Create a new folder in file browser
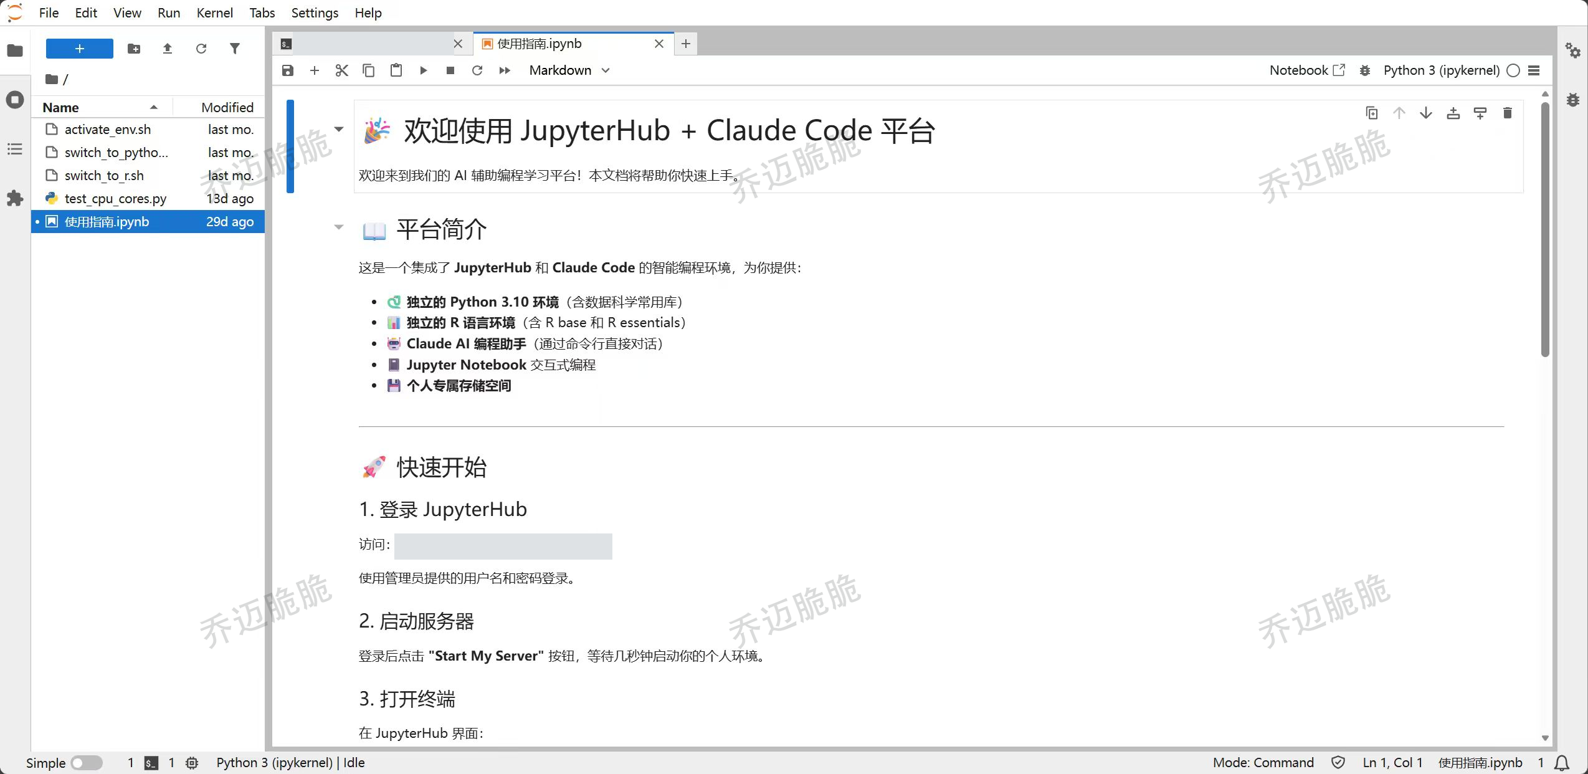Viewport: 1588px width, 774px height. tap(134, 49)
